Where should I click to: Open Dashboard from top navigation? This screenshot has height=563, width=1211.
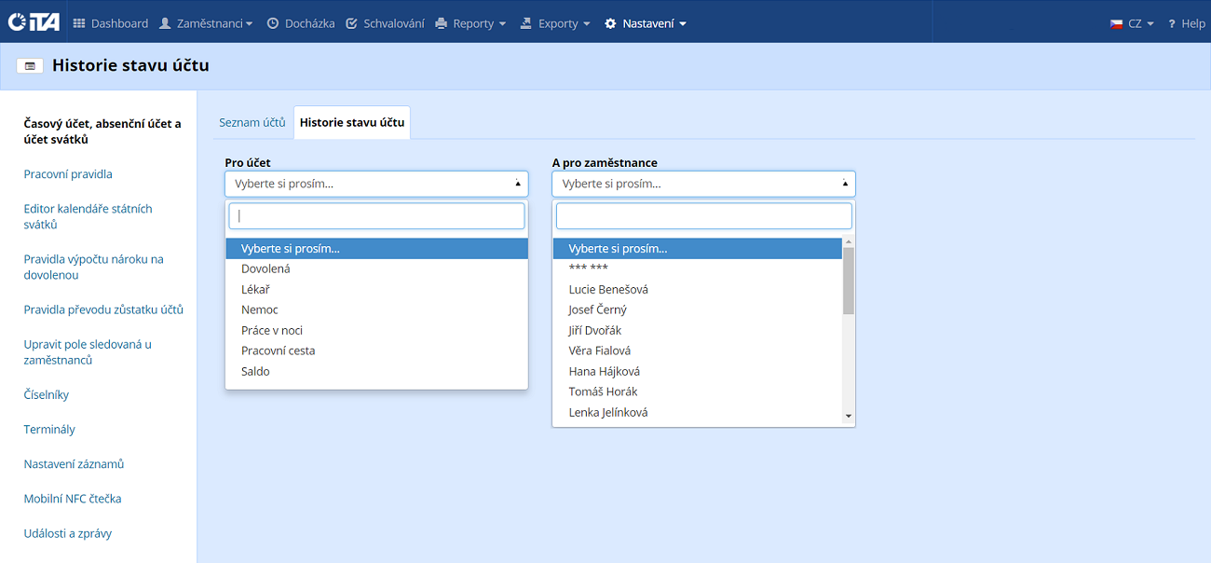111,23
